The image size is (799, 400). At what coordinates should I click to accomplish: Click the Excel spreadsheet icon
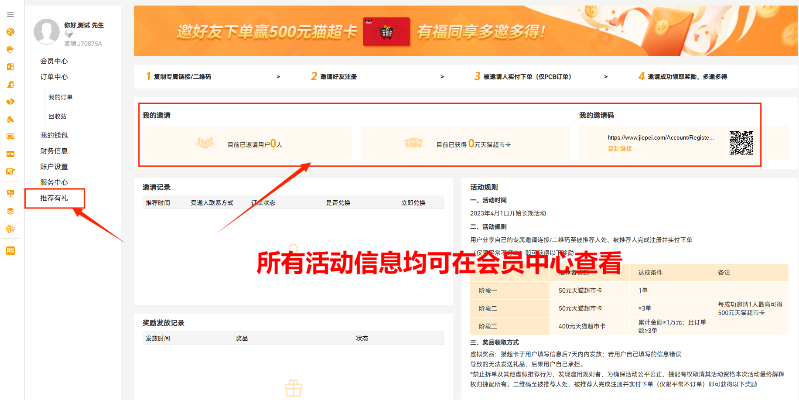click(x=10, y=67)
